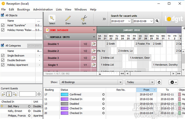Open the All Bookings filter dropdown
185x119 pixels.
(x=120, y=82)
